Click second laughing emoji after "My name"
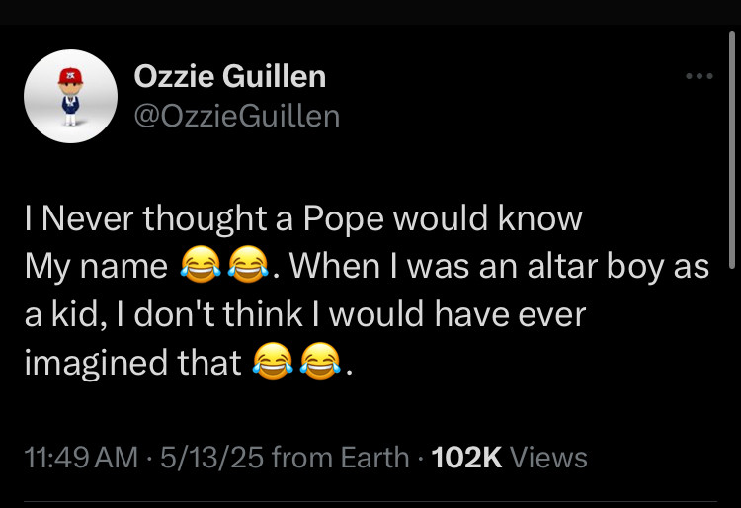741x508 pixels. [248, 265]
